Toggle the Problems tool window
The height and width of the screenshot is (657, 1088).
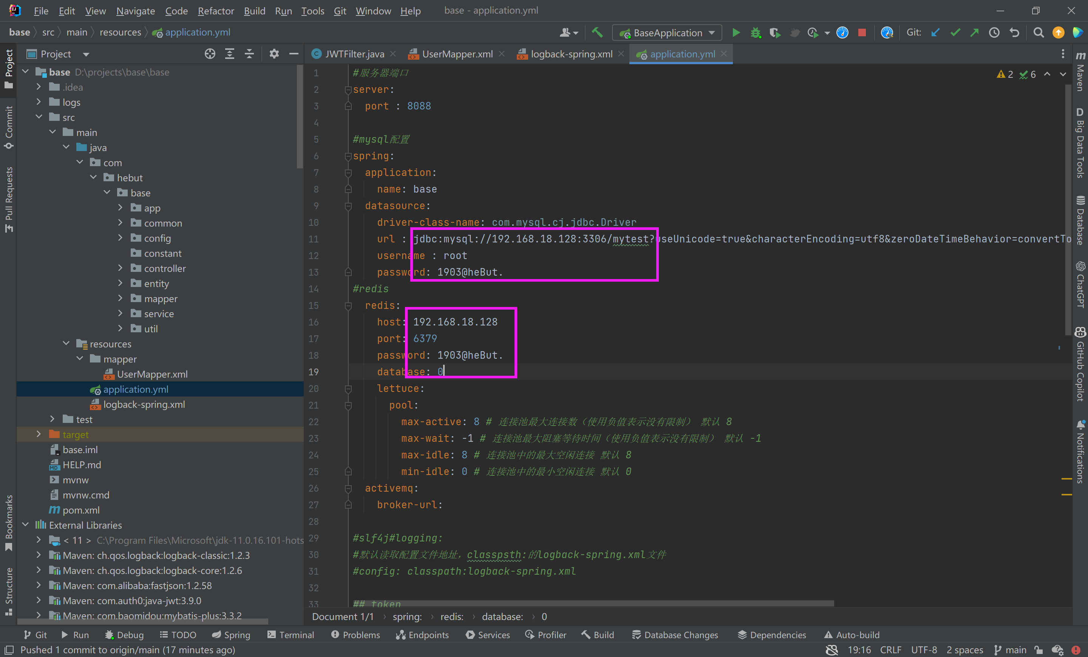(x=355, y=635)
